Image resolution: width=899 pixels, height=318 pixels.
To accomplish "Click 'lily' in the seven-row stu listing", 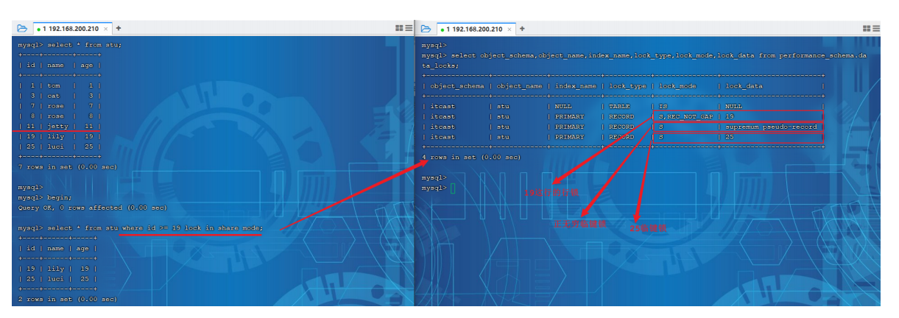I will coord(56,137).
